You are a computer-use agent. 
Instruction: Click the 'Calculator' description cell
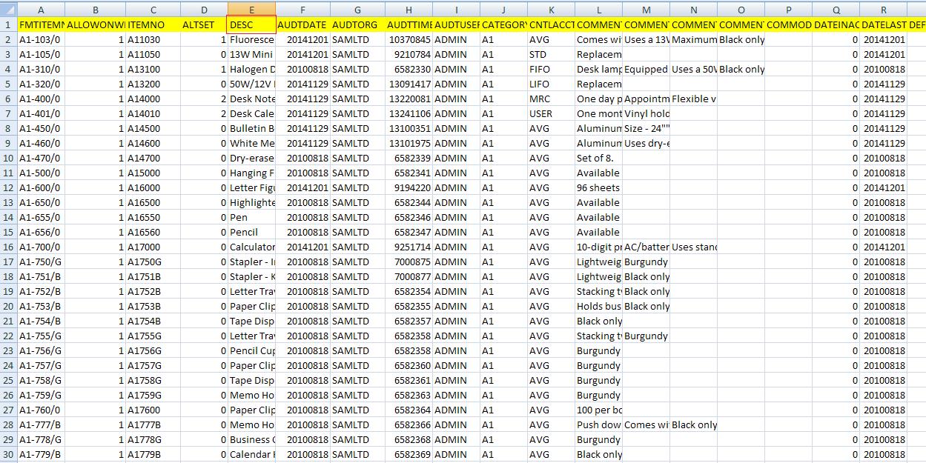(251, 247)
